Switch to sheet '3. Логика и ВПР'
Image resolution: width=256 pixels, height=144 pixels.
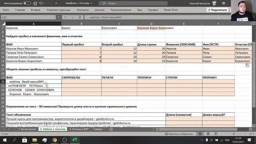79,129
